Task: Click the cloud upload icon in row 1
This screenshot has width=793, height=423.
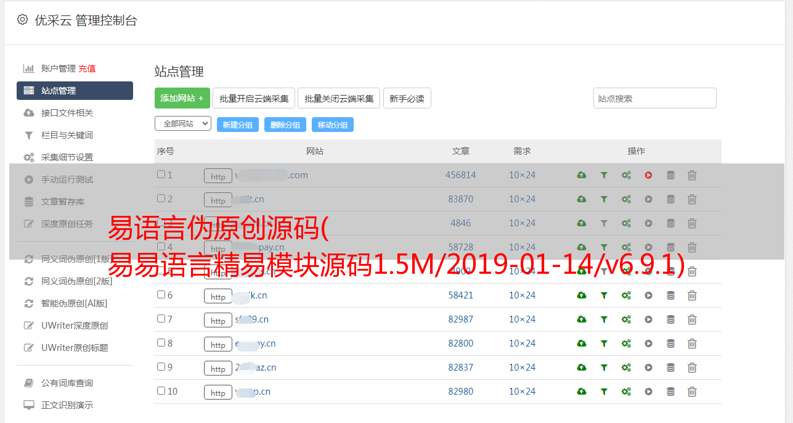Action: (582, 175)
